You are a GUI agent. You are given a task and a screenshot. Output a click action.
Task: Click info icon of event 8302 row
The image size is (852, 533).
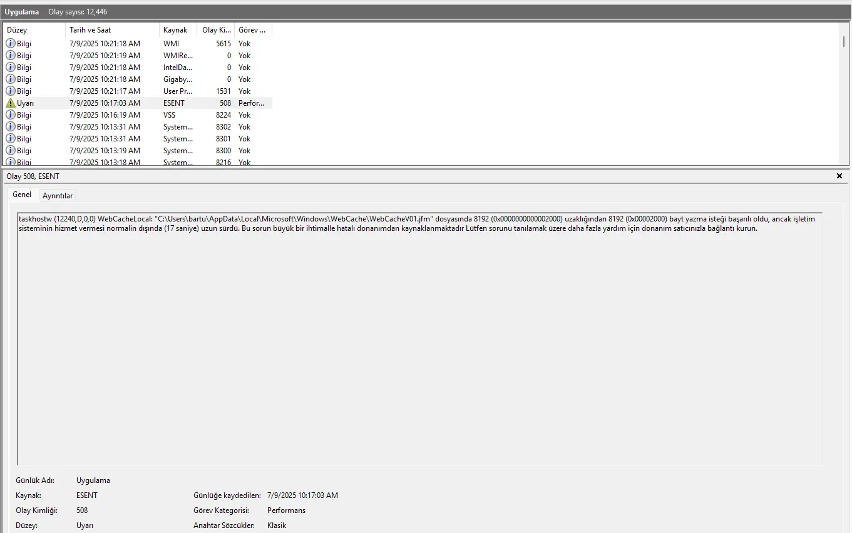coord(11,127)
